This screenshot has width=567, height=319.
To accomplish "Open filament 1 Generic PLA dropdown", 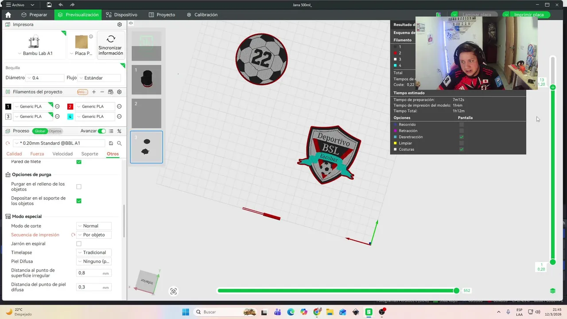I will [32, 106].
